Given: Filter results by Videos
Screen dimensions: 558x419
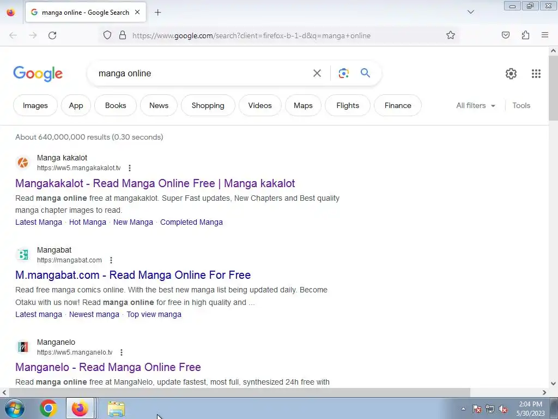Looking at the screenshot, I should [260, 105].
